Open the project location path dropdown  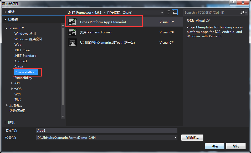click(x=175, y=137)
